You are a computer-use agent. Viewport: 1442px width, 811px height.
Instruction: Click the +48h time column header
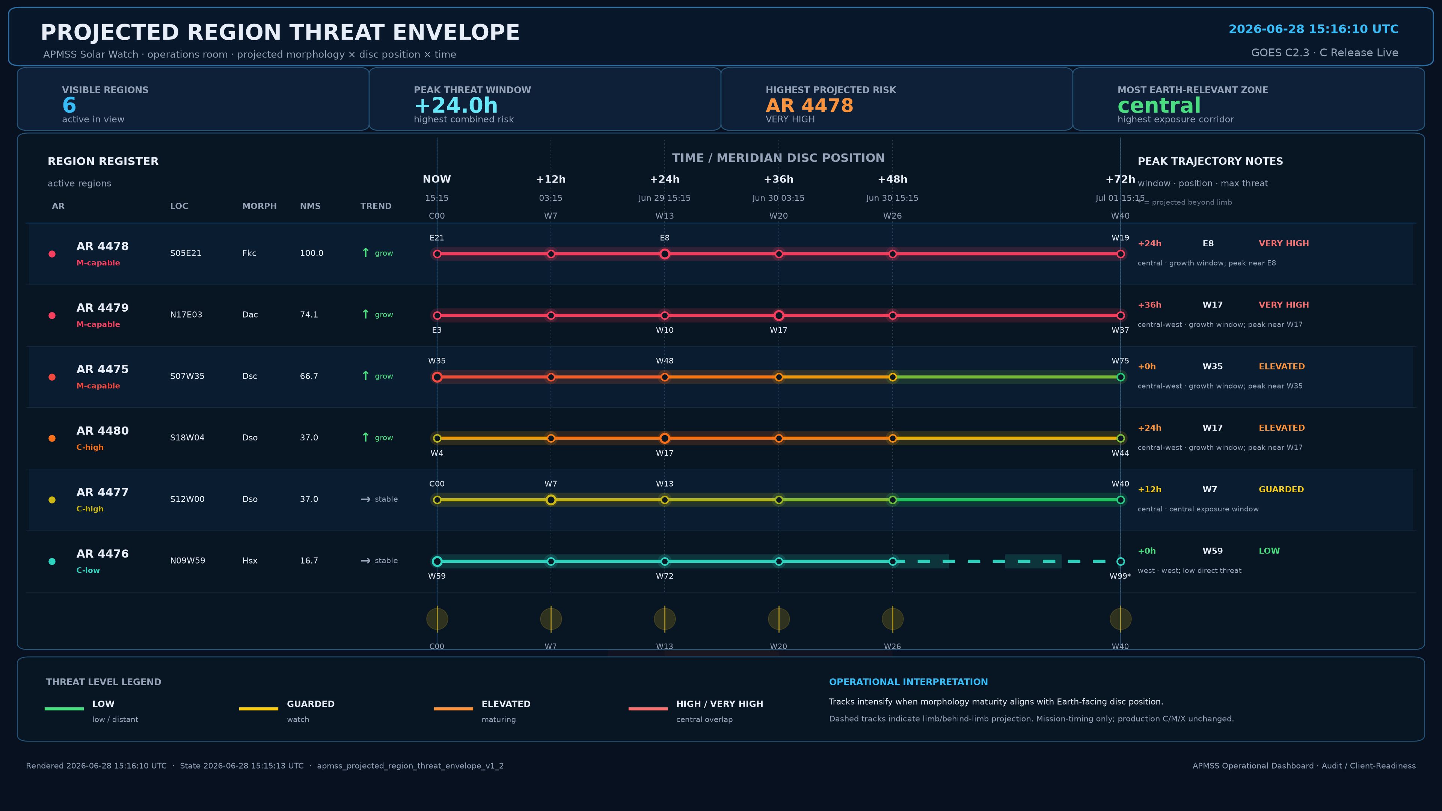point(892,179)
